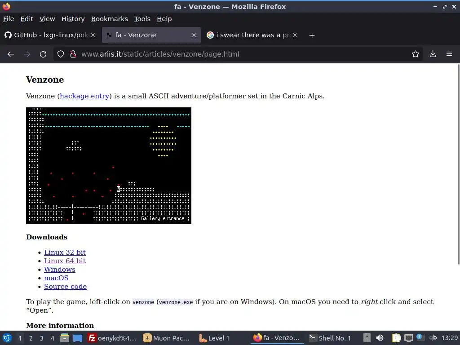
Task: Switch to Shell No. 1 terminal
Action: point(330,338)
